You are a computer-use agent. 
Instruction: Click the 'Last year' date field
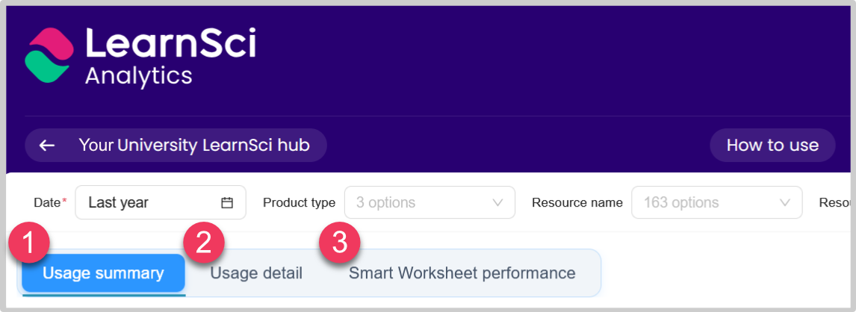[x=149, y=202]
